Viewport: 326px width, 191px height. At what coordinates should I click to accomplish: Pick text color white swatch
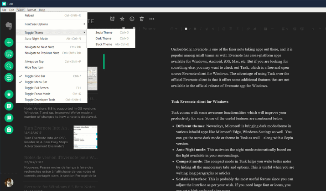tap(186, 29)
